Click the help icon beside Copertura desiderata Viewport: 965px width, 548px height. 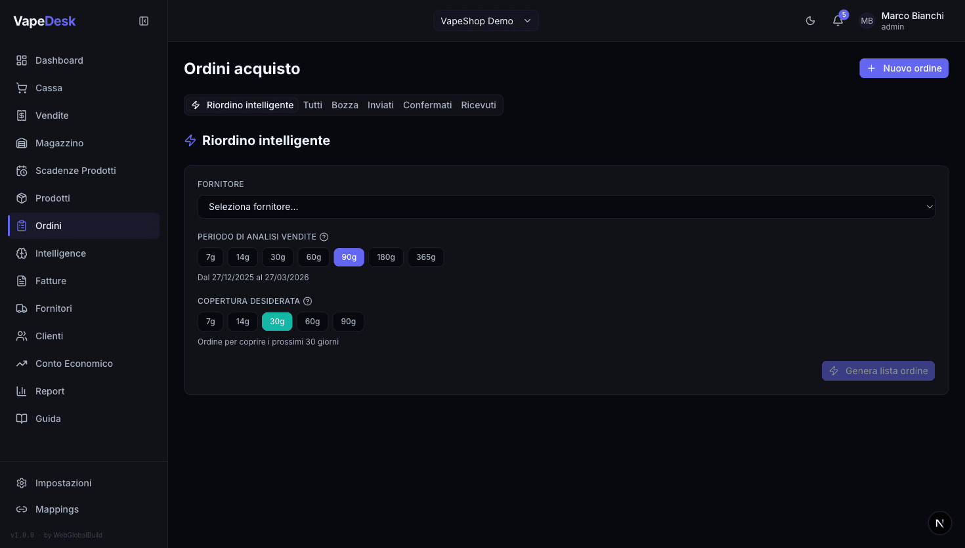(x=307, y=301)
